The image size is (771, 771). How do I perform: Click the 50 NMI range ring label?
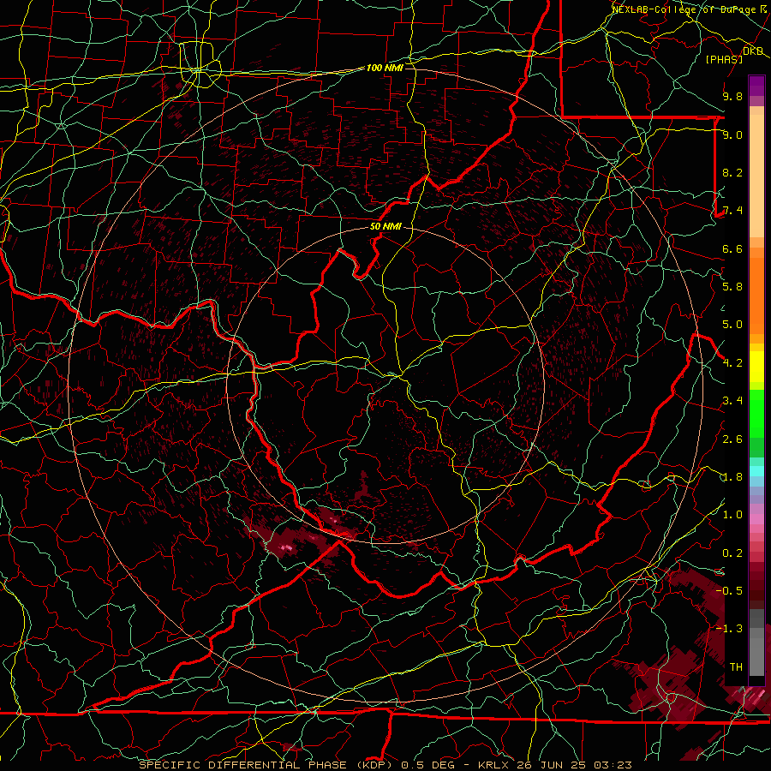[x=385, y=227]
